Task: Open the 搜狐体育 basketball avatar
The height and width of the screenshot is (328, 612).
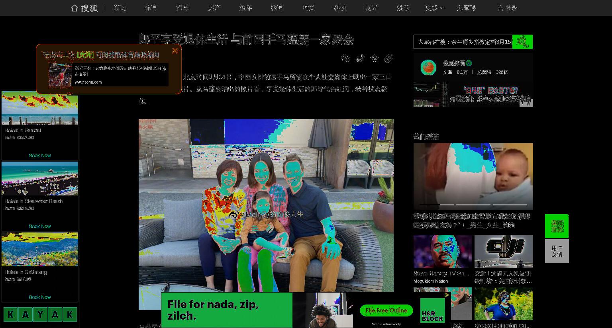Action: (428, 68)
